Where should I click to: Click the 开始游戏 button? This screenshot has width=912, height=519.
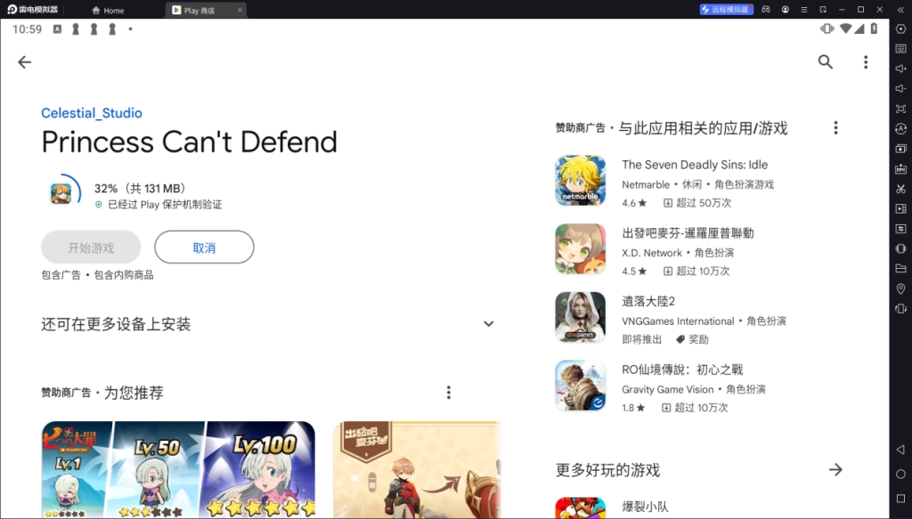(91, 247)
